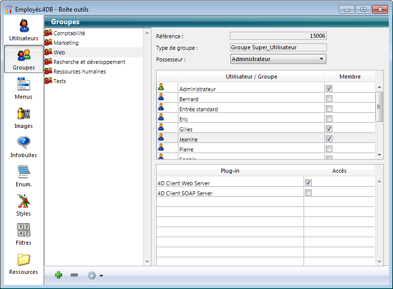
Task: Enable 4D Client SOAP Server access
Action: click(308, 193)
